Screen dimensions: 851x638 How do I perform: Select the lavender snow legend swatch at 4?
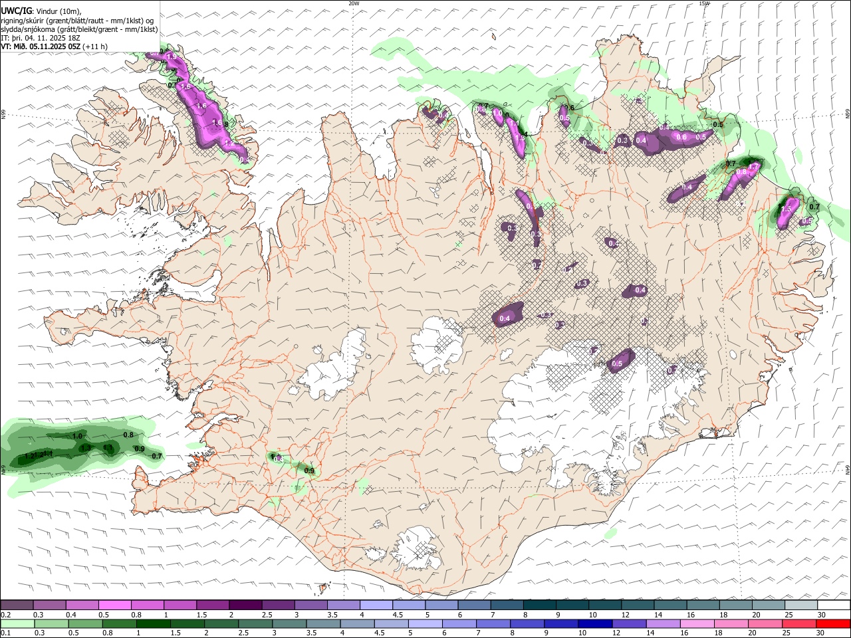[x=376, y=605]
